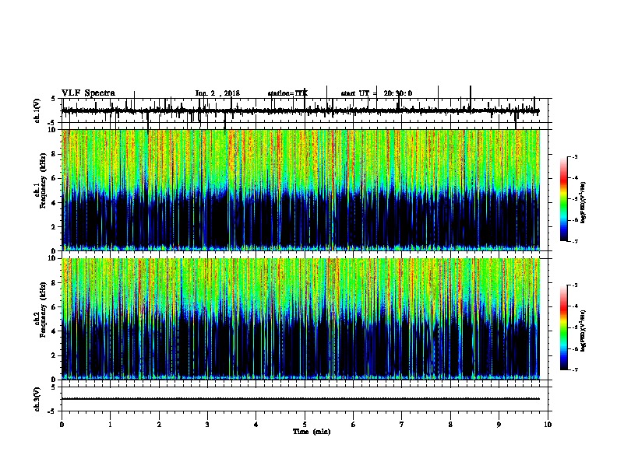Click the time axis tick label "5"
The height and width of the screenshot is (476, 617).
click(305, 425)
